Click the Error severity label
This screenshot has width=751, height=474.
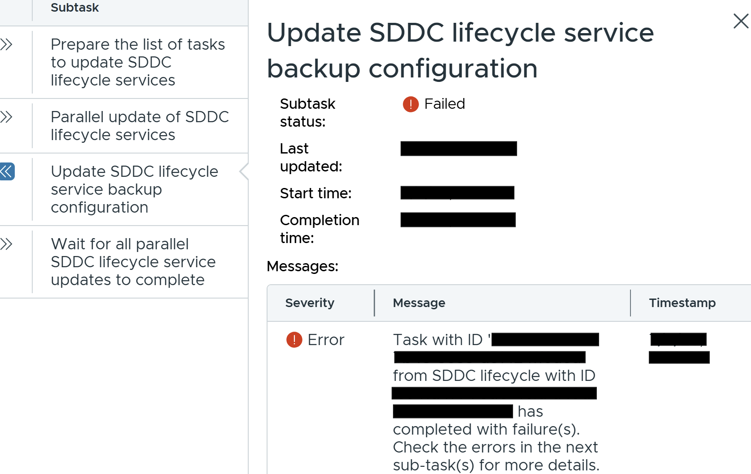point(326,340)
